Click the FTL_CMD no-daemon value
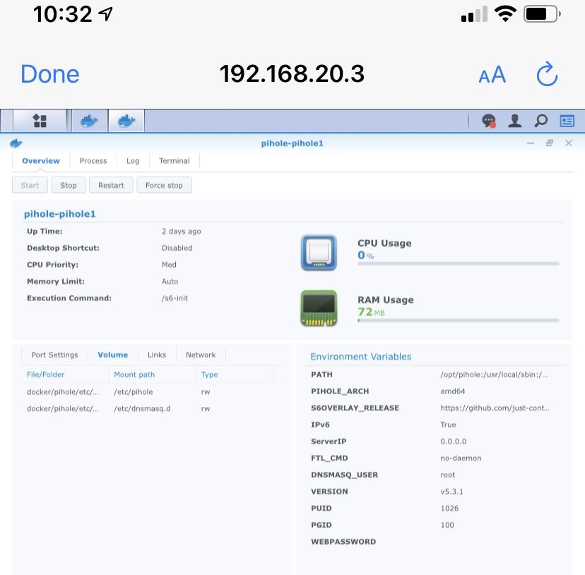This screenshot has height=575, width=585. coord(461,458)
